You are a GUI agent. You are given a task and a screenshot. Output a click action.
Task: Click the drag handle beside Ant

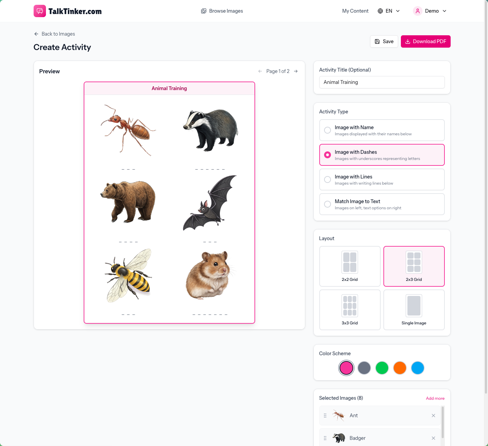[x=325, y=416]
